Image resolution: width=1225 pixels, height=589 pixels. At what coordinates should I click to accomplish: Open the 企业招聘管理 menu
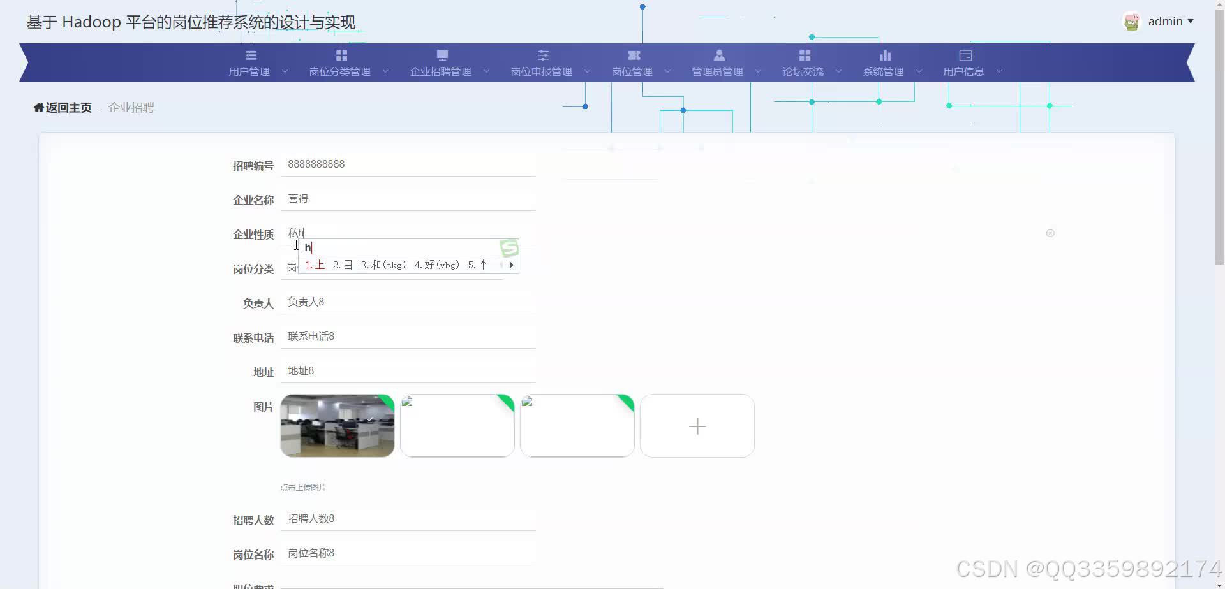441,72
